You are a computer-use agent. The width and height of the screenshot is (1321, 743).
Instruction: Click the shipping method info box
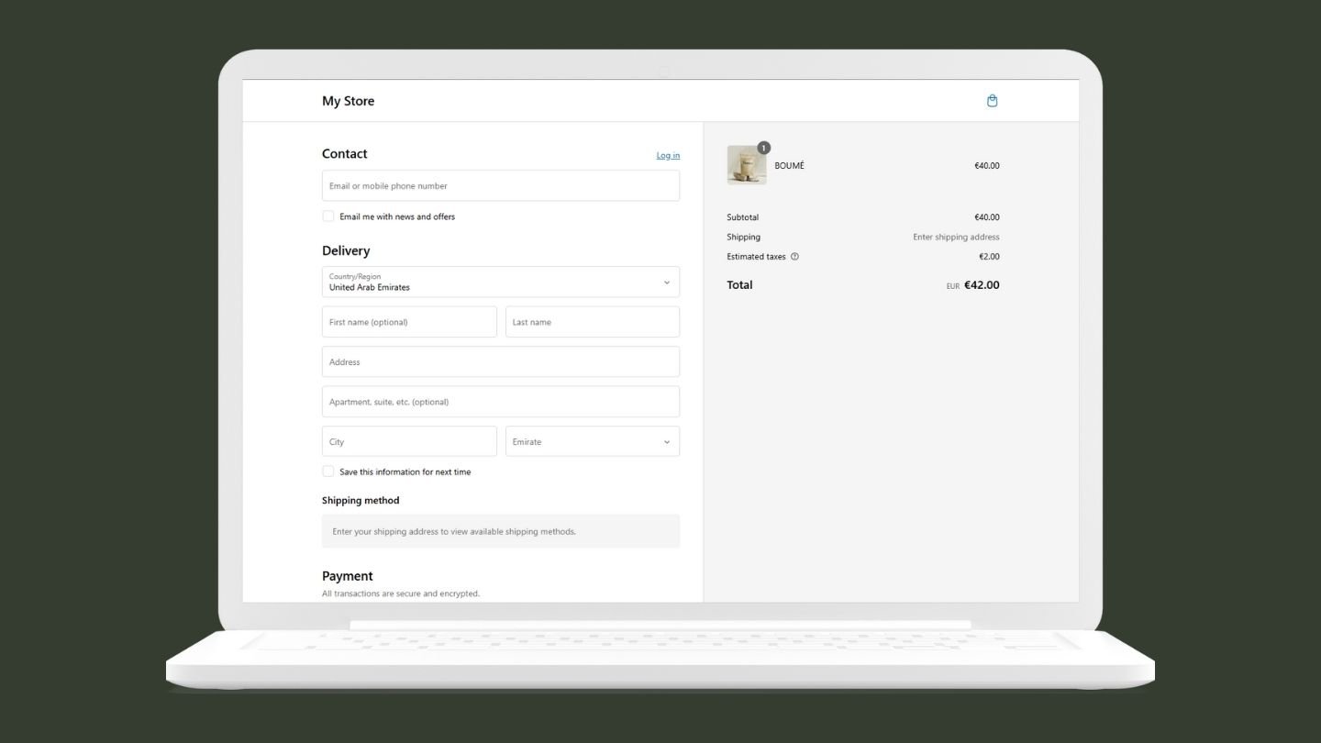500,531
